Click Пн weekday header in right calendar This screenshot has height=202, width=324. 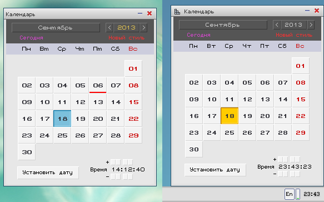(x=193, y=46)
